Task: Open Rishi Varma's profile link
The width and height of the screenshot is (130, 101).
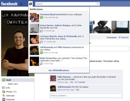Action: [46, 58]
